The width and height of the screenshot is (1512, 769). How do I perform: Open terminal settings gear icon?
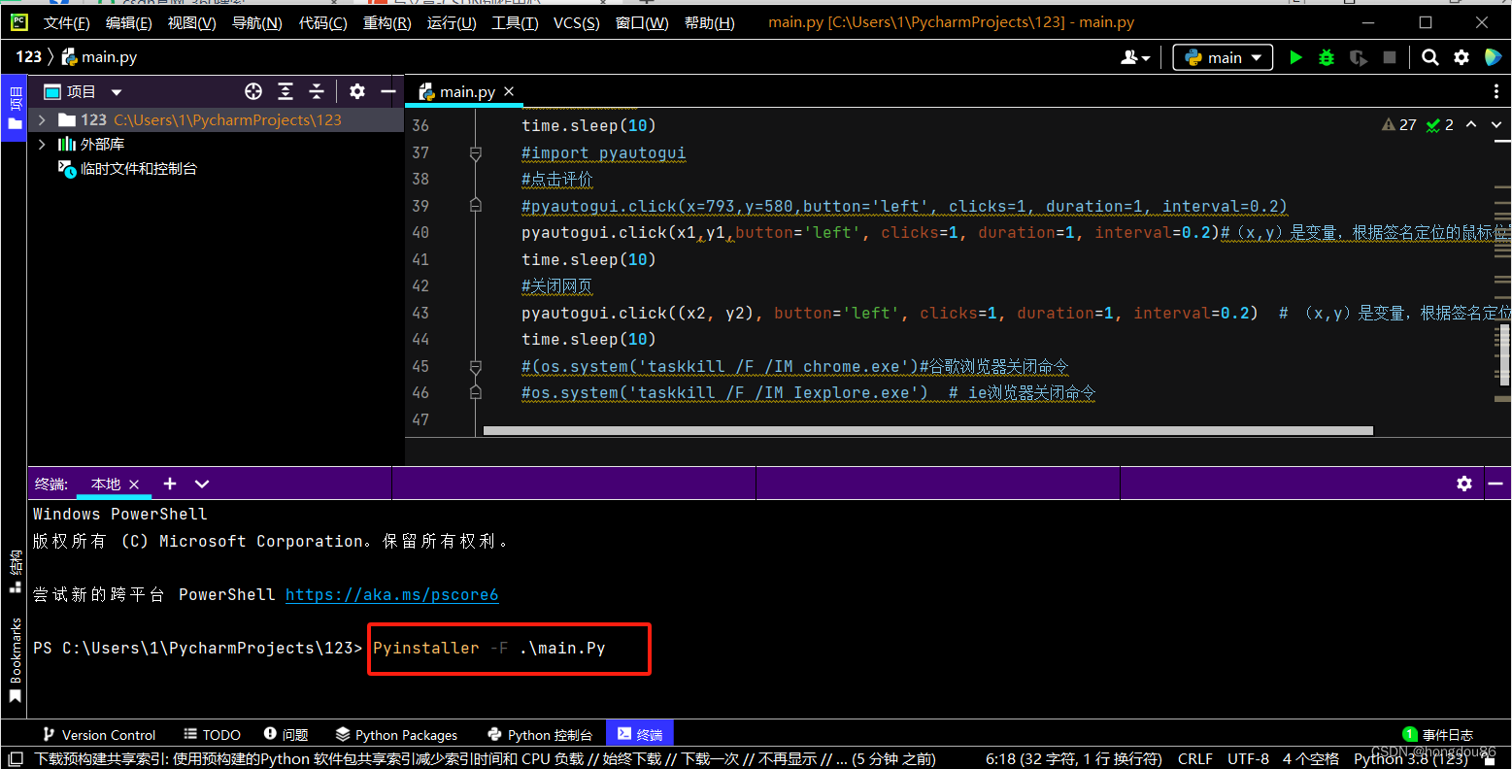[x=1464, y=484]
